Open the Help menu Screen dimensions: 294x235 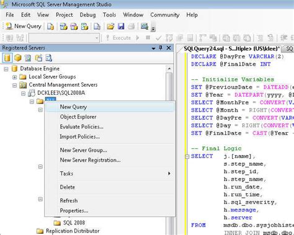pyautogui.click(x=192, y=15)
